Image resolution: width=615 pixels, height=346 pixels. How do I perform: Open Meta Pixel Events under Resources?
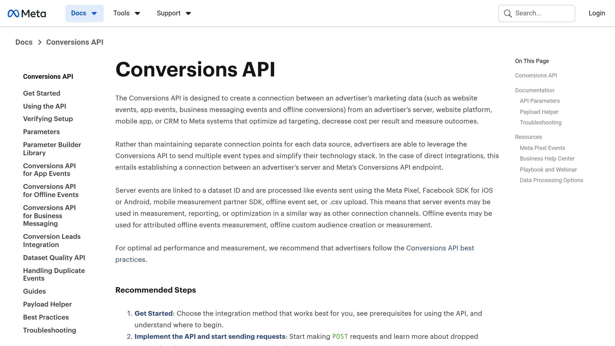tap(542, 148)
